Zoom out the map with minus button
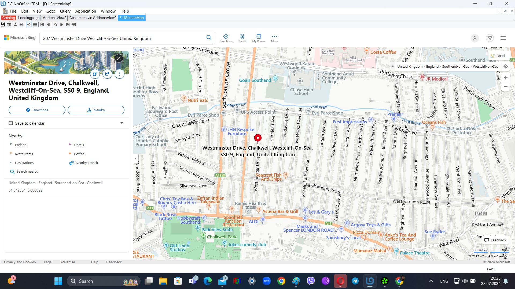515x289 pixels. tap(506, 86)
